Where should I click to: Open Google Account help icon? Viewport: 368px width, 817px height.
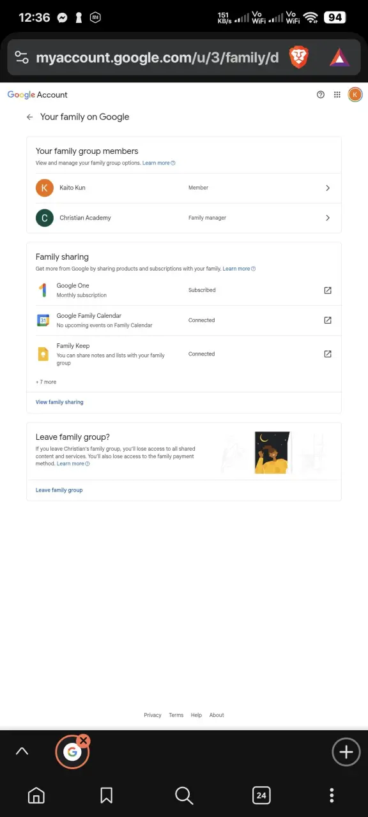point(321,94)
